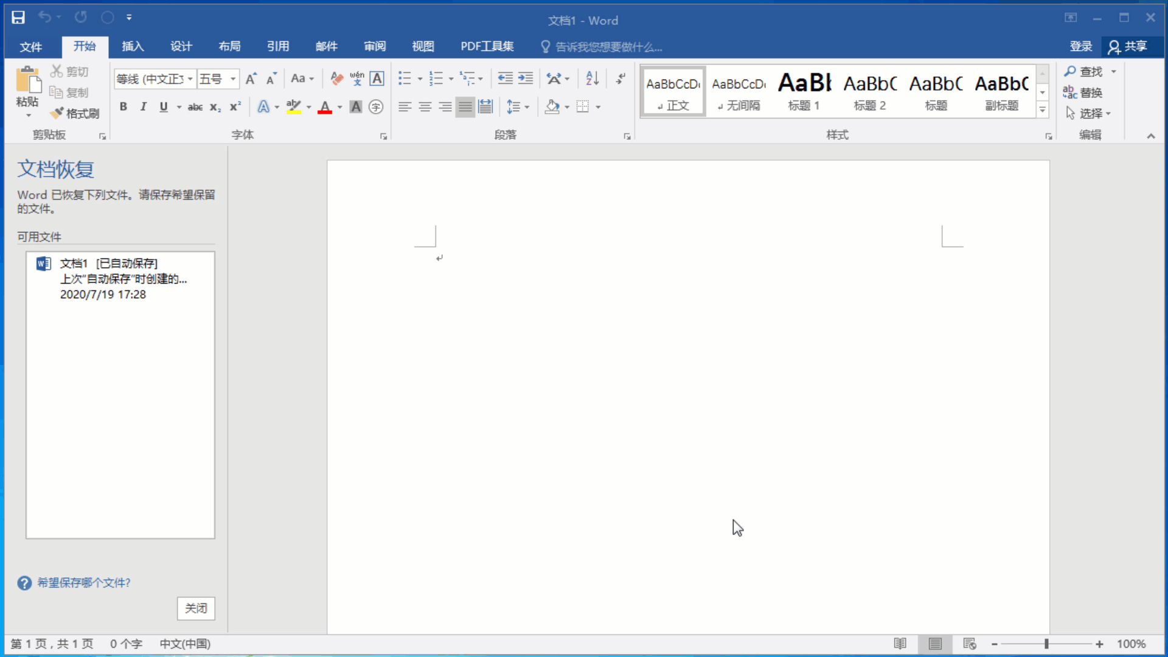Switch to the PDF工具集 tab
The image size is (1168, 657).
click(487, 46)
